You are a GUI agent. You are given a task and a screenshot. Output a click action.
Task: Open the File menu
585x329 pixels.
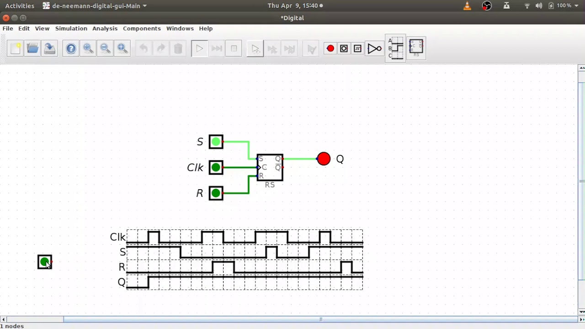coord(8,28)
